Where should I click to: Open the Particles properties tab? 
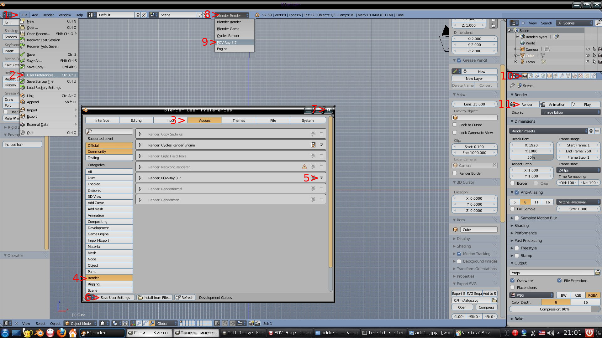[x=587, y=76]
